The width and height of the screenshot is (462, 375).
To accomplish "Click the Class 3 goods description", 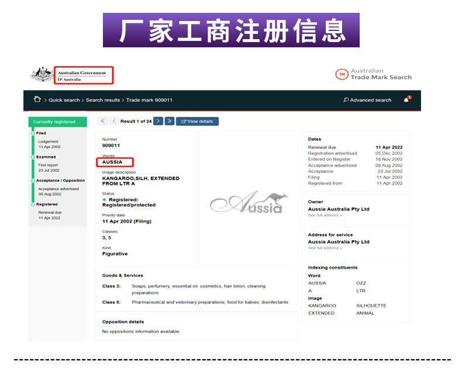I will click(199, 289).
